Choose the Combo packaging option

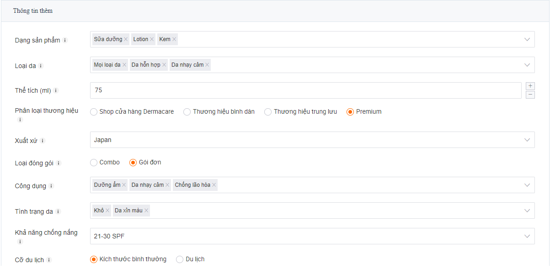coord(94,163)
